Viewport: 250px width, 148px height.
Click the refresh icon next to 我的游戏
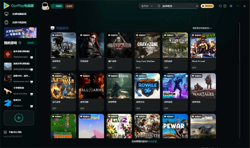click(20, 43)
